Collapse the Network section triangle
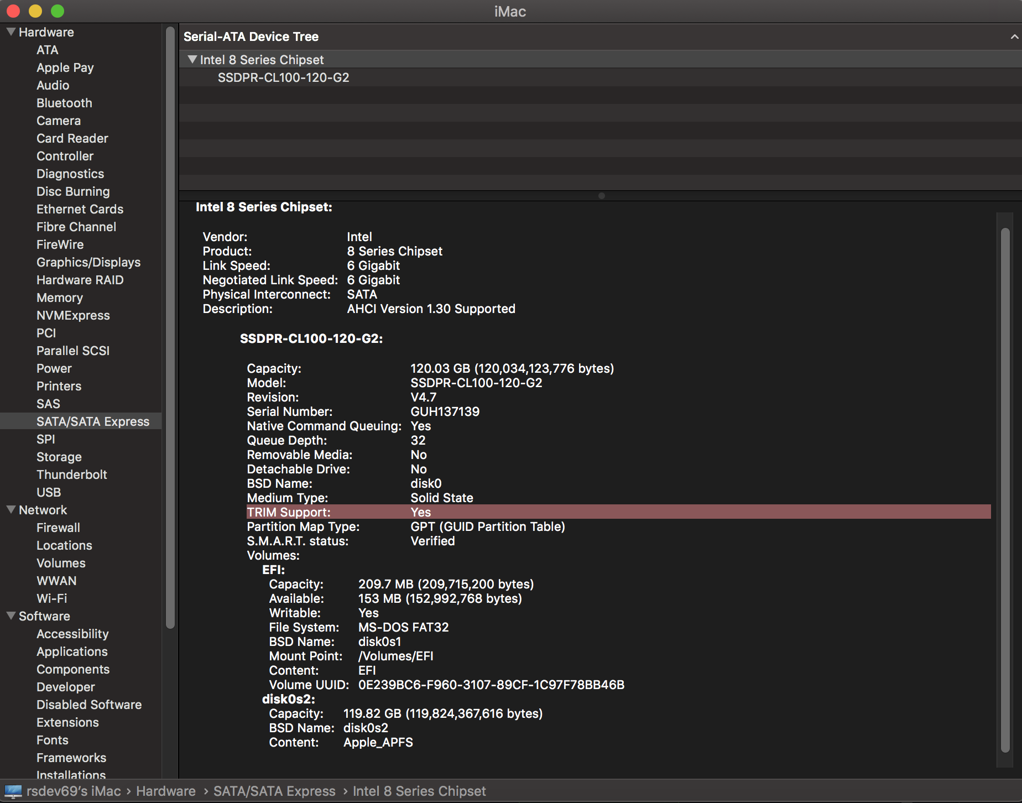This screenshot has width=1022, height=803. (x=11, y=510)
